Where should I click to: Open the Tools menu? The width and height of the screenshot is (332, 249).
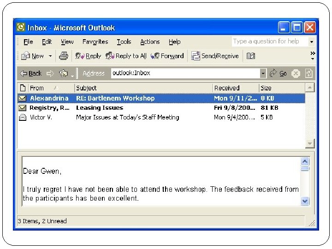tap(124, 41)
